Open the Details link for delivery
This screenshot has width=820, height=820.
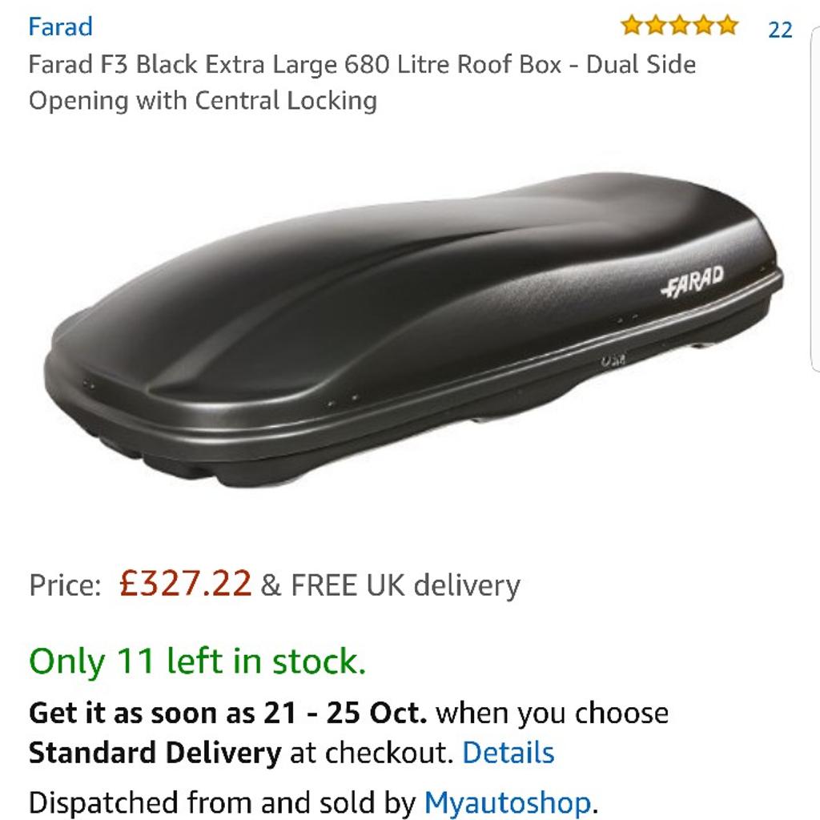point(508,753)
